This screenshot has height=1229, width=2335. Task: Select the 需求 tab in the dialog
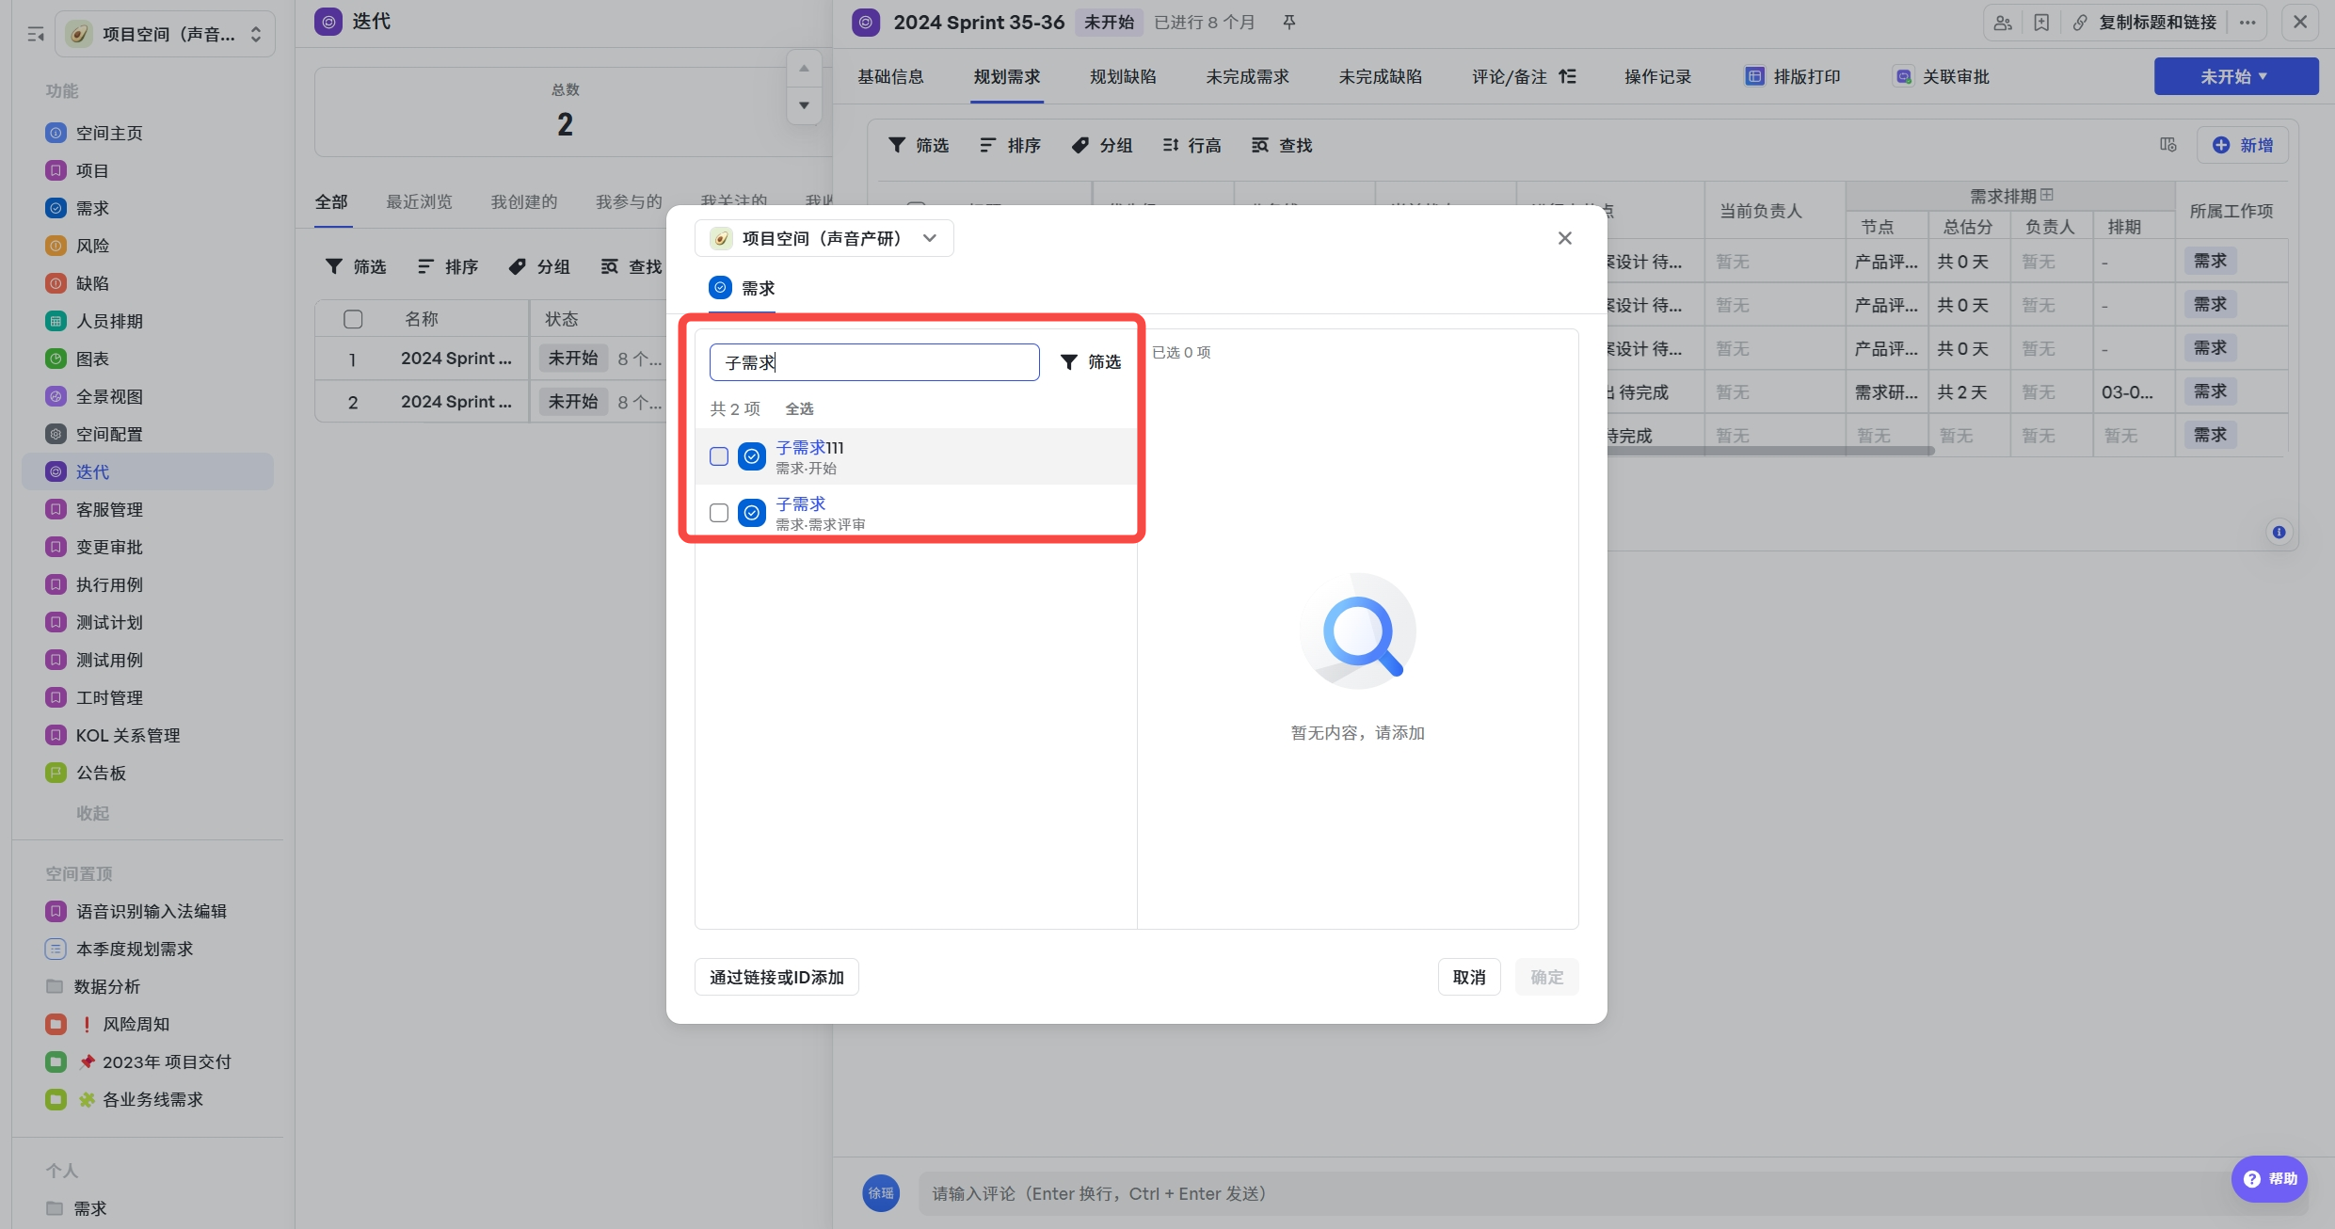tap(742, 288)
